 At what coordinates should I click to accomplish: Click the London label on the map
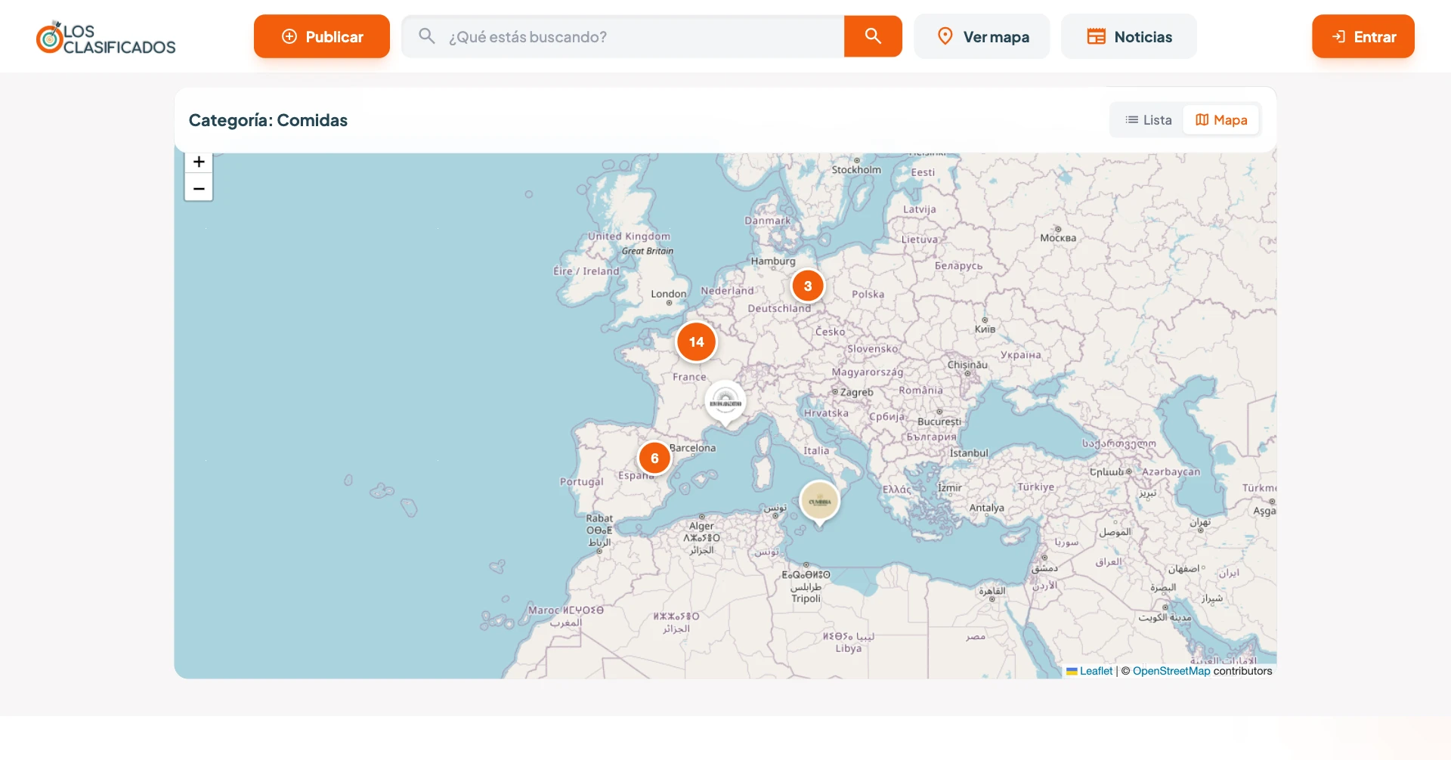coord(669,294)
